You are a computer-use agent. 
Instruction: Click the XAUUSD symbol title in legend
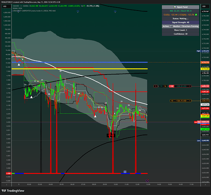pos(16,6)
